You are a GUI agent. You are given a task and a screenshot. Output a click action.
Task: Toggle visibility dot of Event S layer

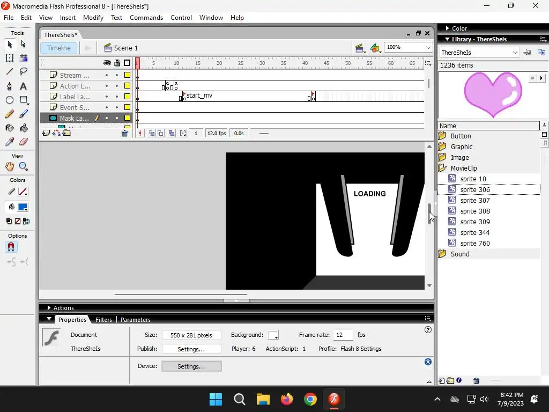(x=107, y=107)
